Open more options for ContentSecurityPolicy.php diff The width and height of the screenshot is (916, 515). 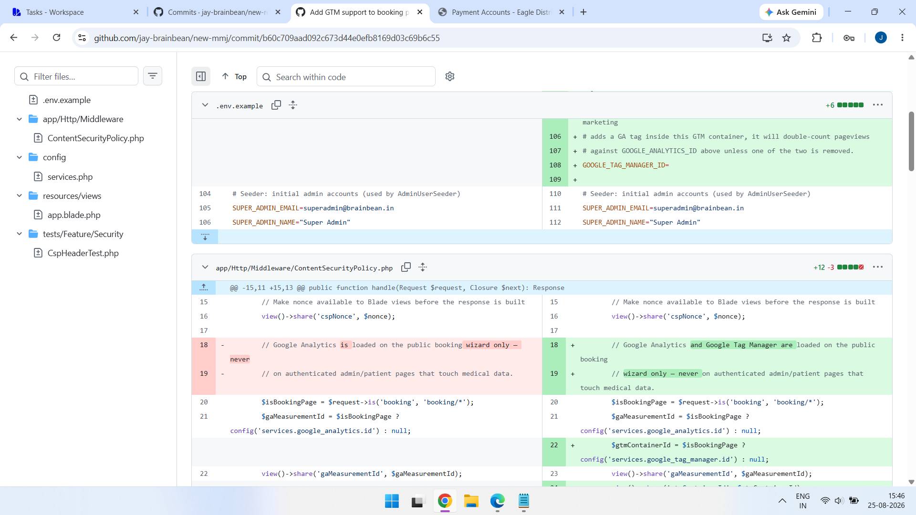point(878,267)
